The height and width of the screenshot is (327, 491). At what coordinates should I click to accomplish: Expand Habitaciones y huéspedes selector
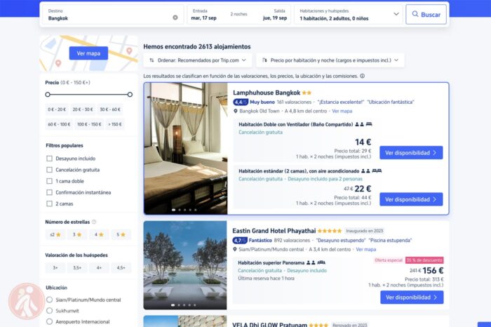coord(349,15)
